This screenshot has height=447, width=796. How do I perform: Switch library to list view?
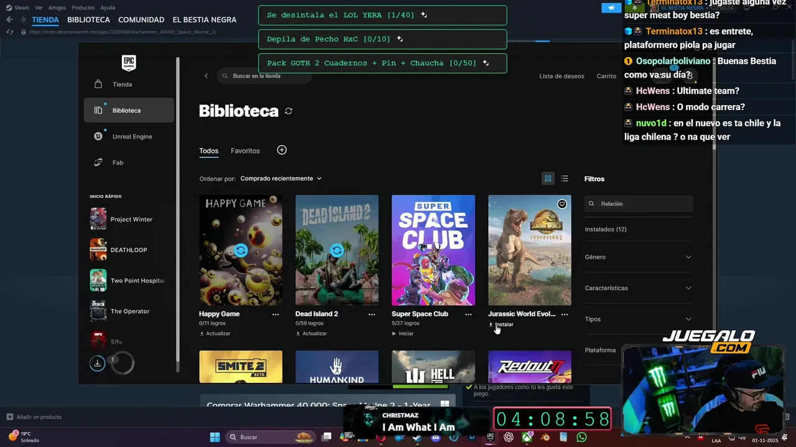[x=565, y=179]
